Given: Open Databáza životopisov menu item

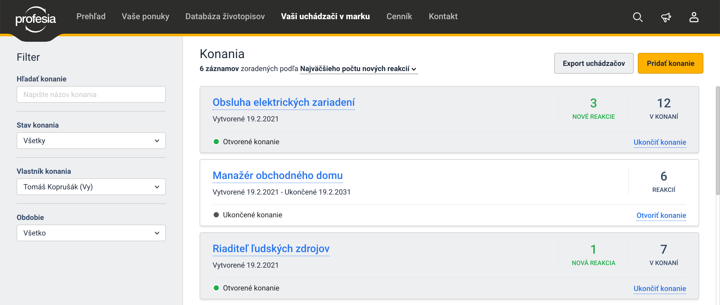Looking at the screenshot, I should pyautogui.click(x=225, y=16).
